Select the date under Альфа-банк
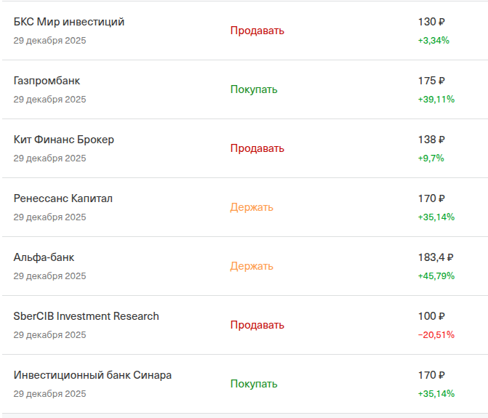This screenshot has width=488, height=418. click(x=49, y=276)
